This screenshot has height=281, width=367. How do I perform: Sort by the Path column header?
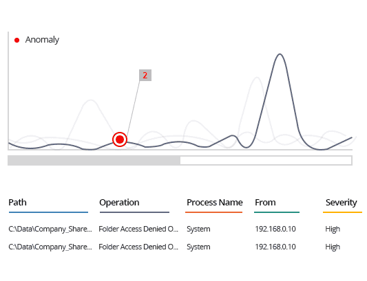coord(17,202)
